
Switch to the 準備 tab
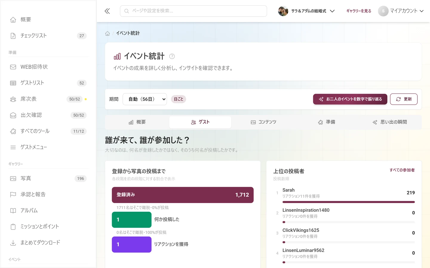pyautogui.click(x=327, y=122)
